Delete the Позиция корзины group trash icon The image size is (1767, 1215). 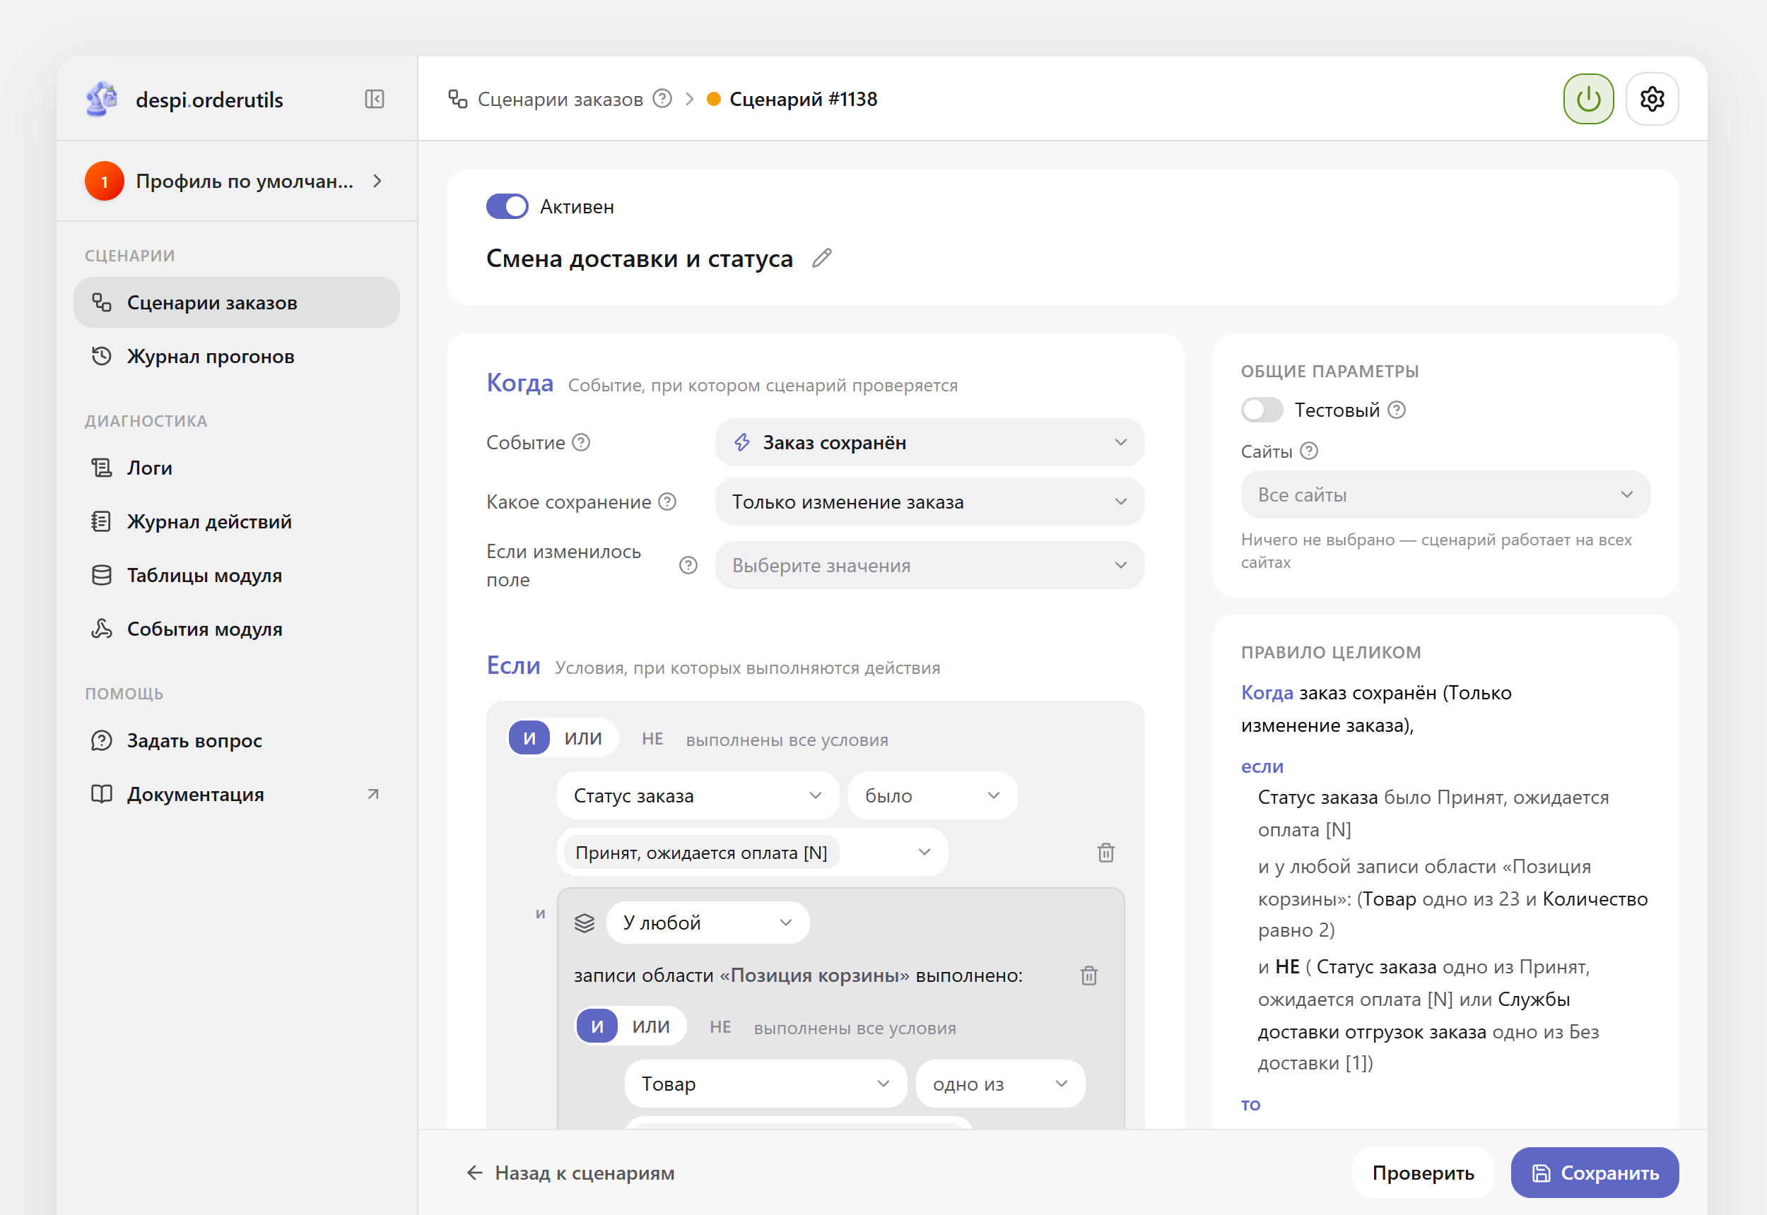tap(1089, 976)
